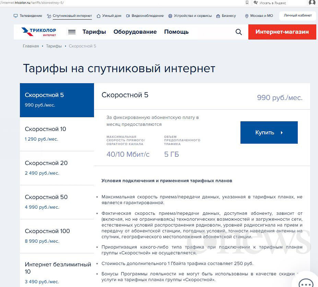The width and height of the screenshot is (318, 287).
Task: Go to Умный дом section
Action: tap(109, 16)
